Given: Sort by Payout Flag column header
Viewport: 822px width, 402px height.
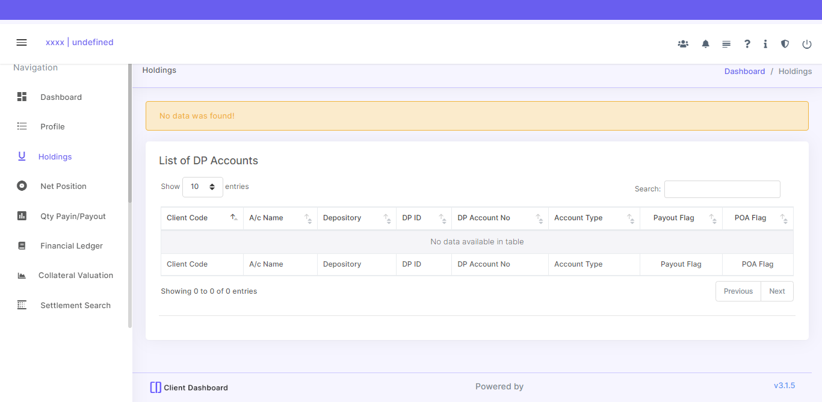Looking at the screenshot, I should point(681,218).
